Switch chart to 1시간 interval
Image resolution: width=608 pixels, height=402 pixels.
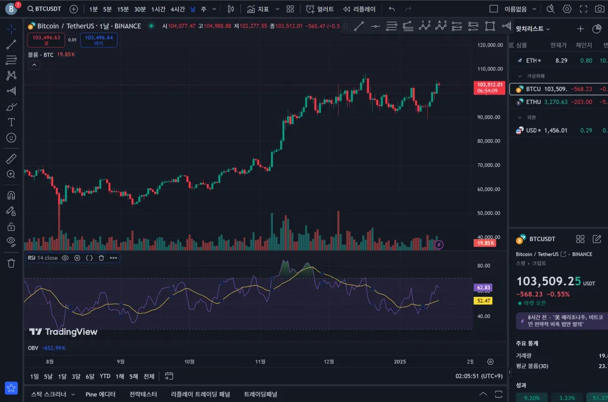158,9
